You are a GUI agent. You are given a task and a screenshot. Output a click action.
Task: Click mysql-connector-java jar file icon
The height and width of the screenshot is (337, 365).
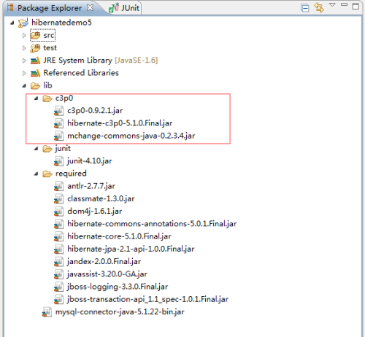(47, 312)
